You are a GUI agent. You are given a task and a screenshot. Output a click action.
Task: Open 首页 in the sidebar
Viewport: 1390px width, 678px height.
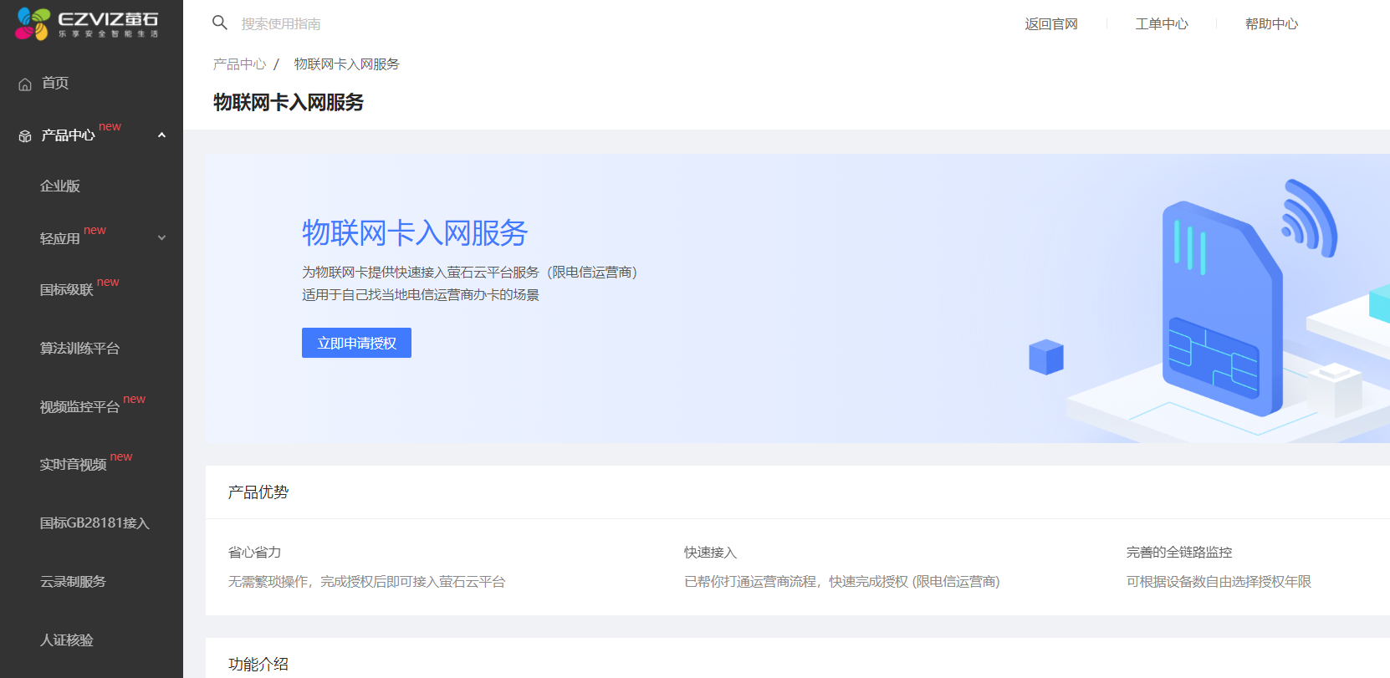point(55,83)
